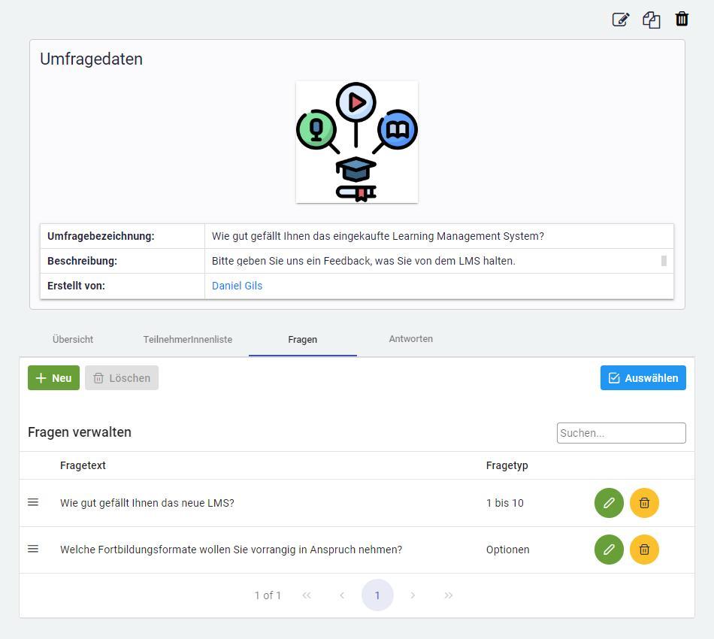Delete the 'Optionen' type question
Image resolution: width=714 pixels, height=639 pixels.
coord(644,550)
